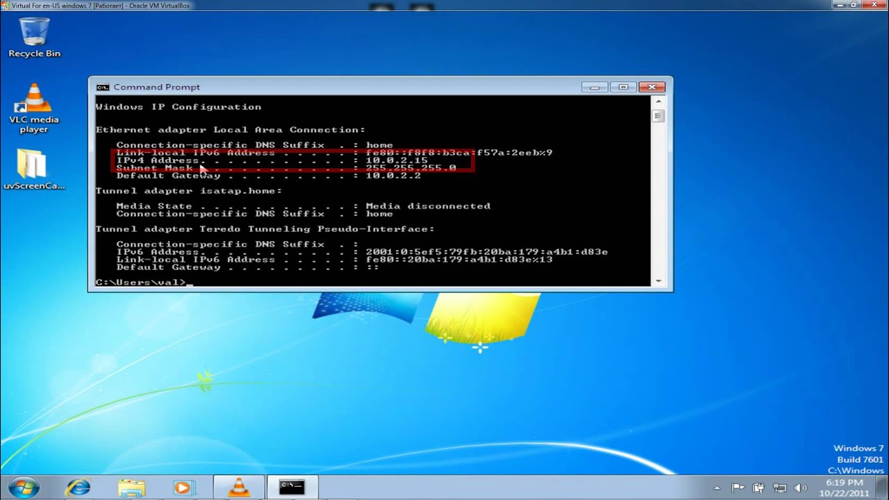
Task: Open the network tray icon
Action: click(779, 487)
